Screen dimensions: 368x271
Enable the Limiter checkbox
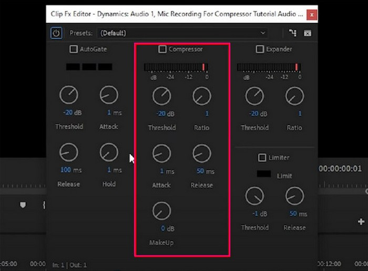tap(262, 157)
